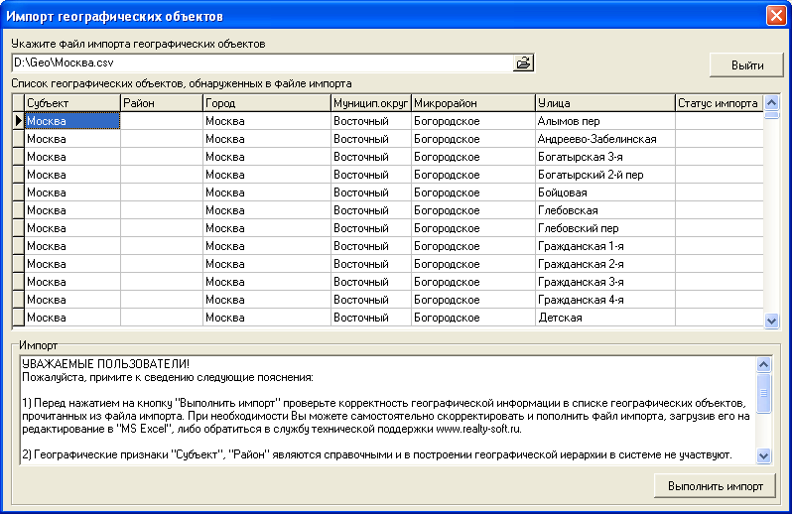This screenshot has height=514, width=792.
Task: Close the import geographic objects window
Action: (776, 15)
